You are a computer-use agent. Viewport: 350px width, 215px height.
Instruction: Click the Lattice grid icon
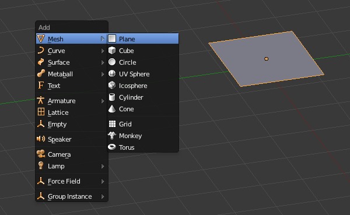41,112
